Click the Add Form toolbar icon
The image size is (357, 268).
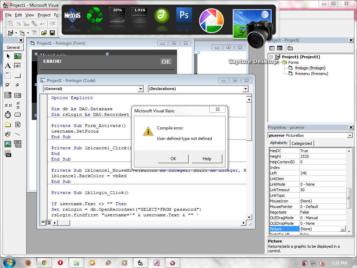(22, 33)
